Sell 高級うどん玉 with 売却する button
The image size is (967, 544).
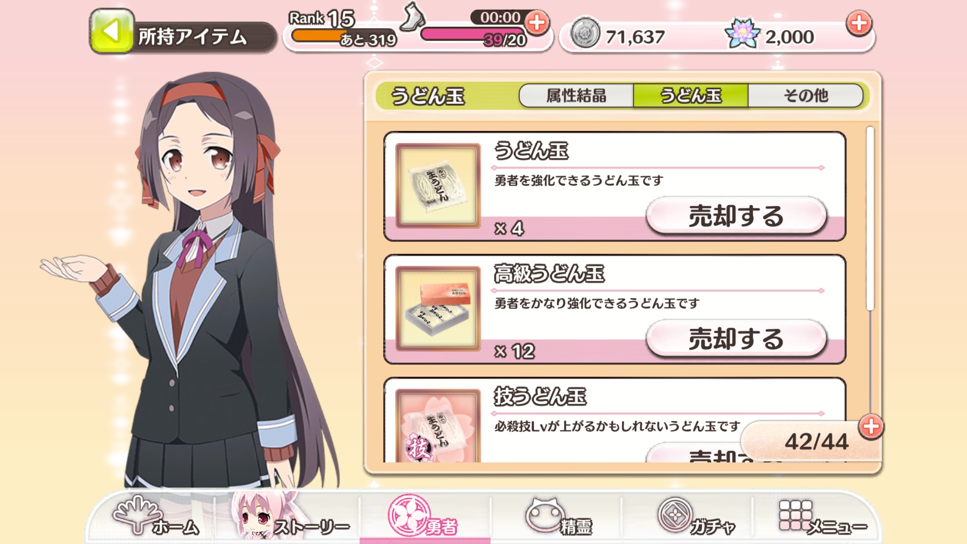tap(736, 339)
